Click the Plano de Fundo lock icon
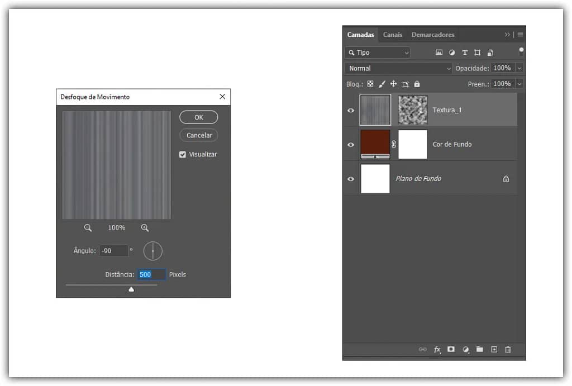 click(506, 179)
